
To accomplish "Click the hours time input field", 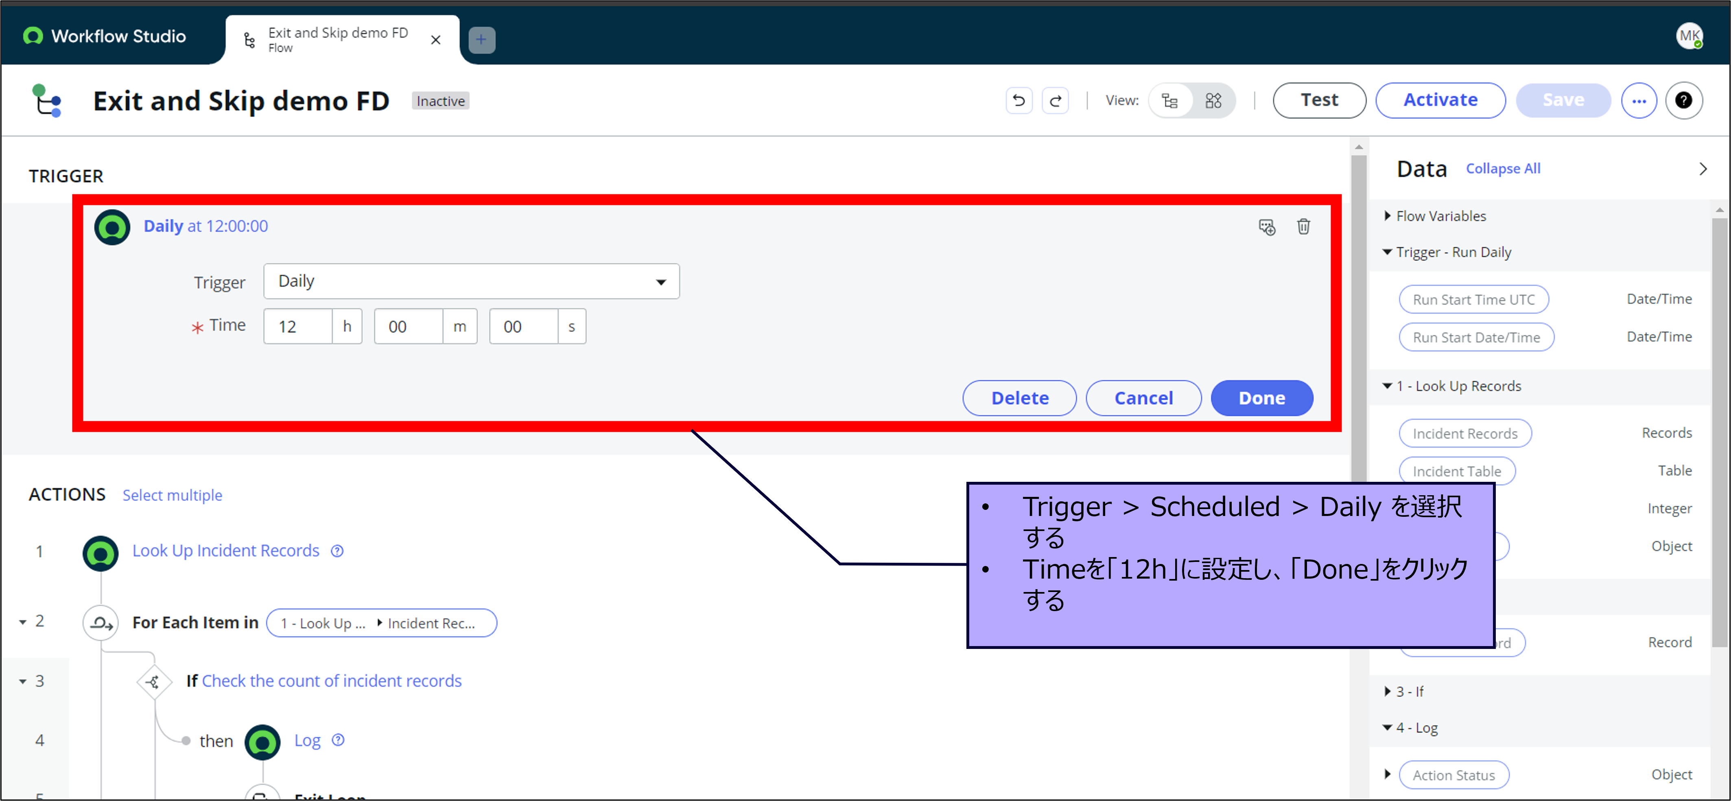I will click(298, 327).
